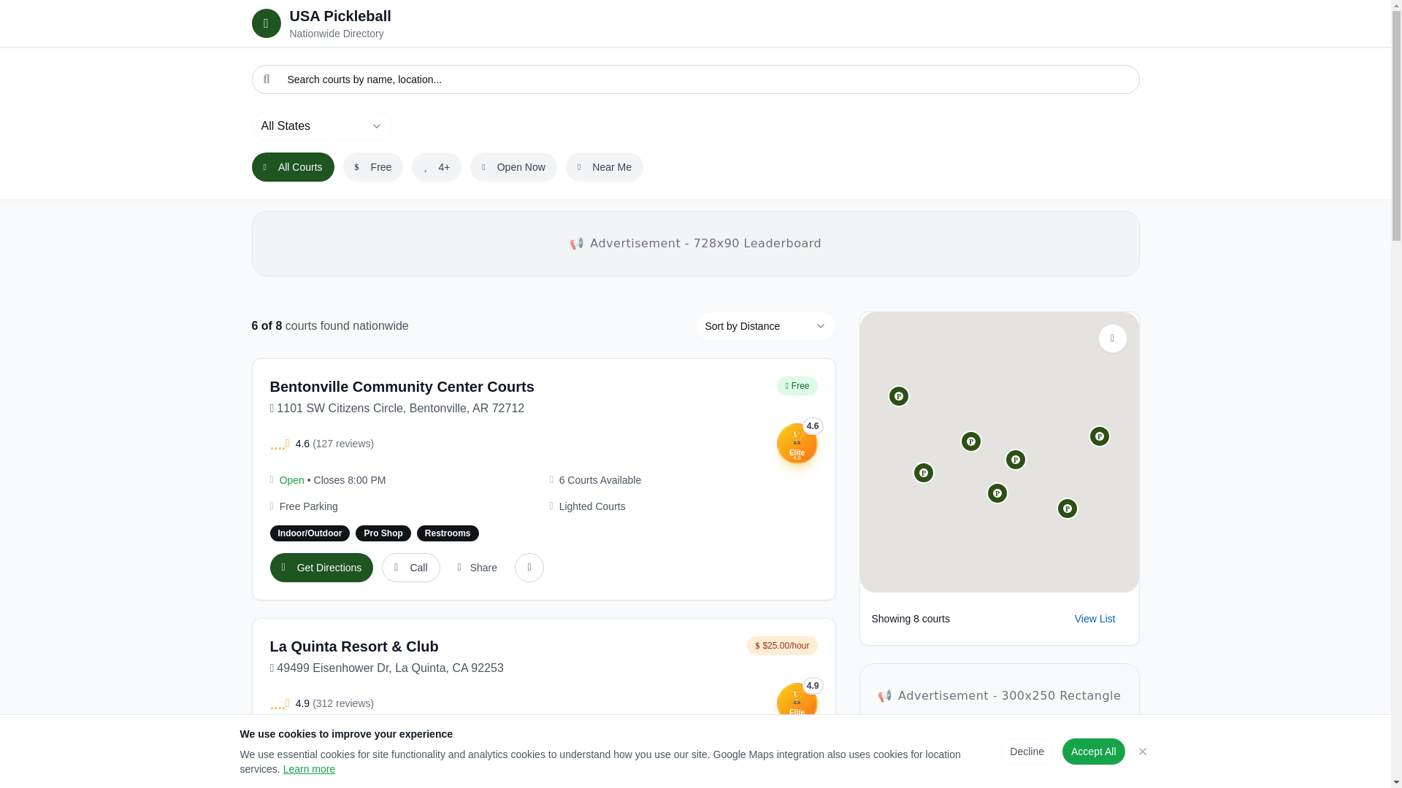
Task: Click the rightmost top map marker
Action: [x=1099, y=436]
